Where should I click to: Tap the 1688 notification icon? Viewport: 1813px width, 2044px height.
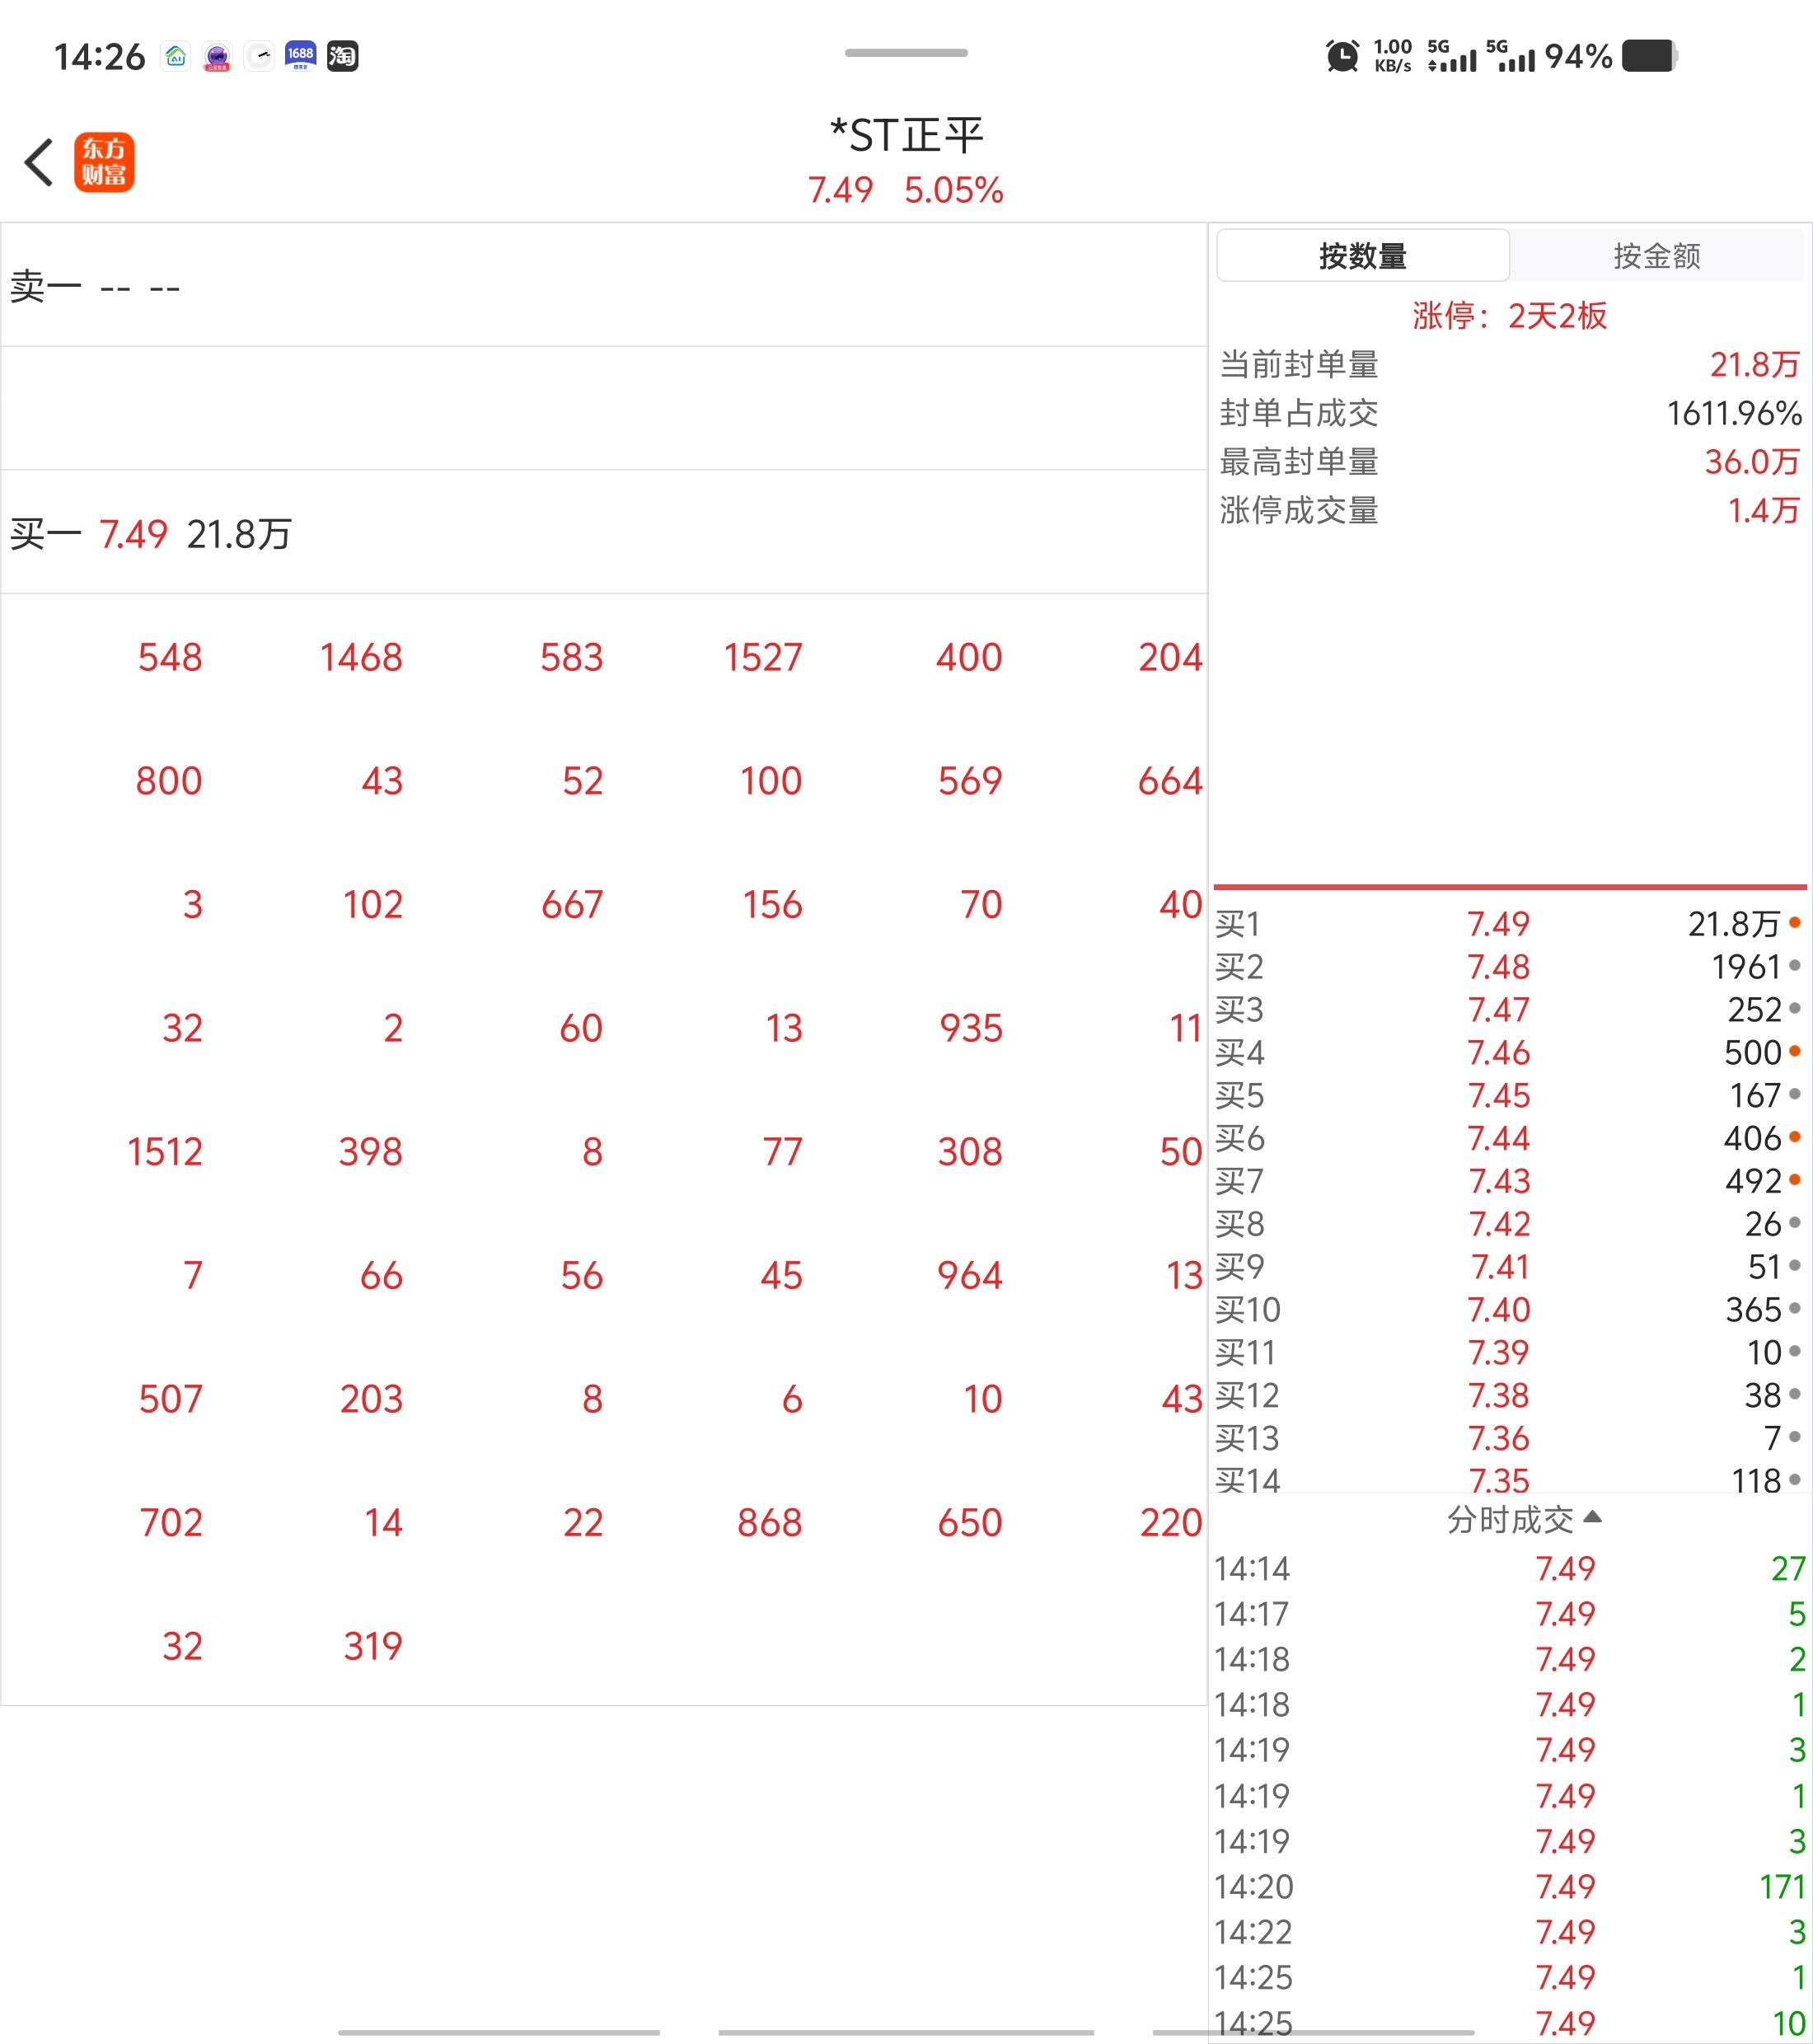[300, 56]
